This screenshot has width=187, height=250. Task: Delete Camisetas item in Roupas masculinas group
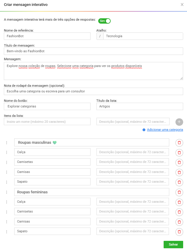179,162
